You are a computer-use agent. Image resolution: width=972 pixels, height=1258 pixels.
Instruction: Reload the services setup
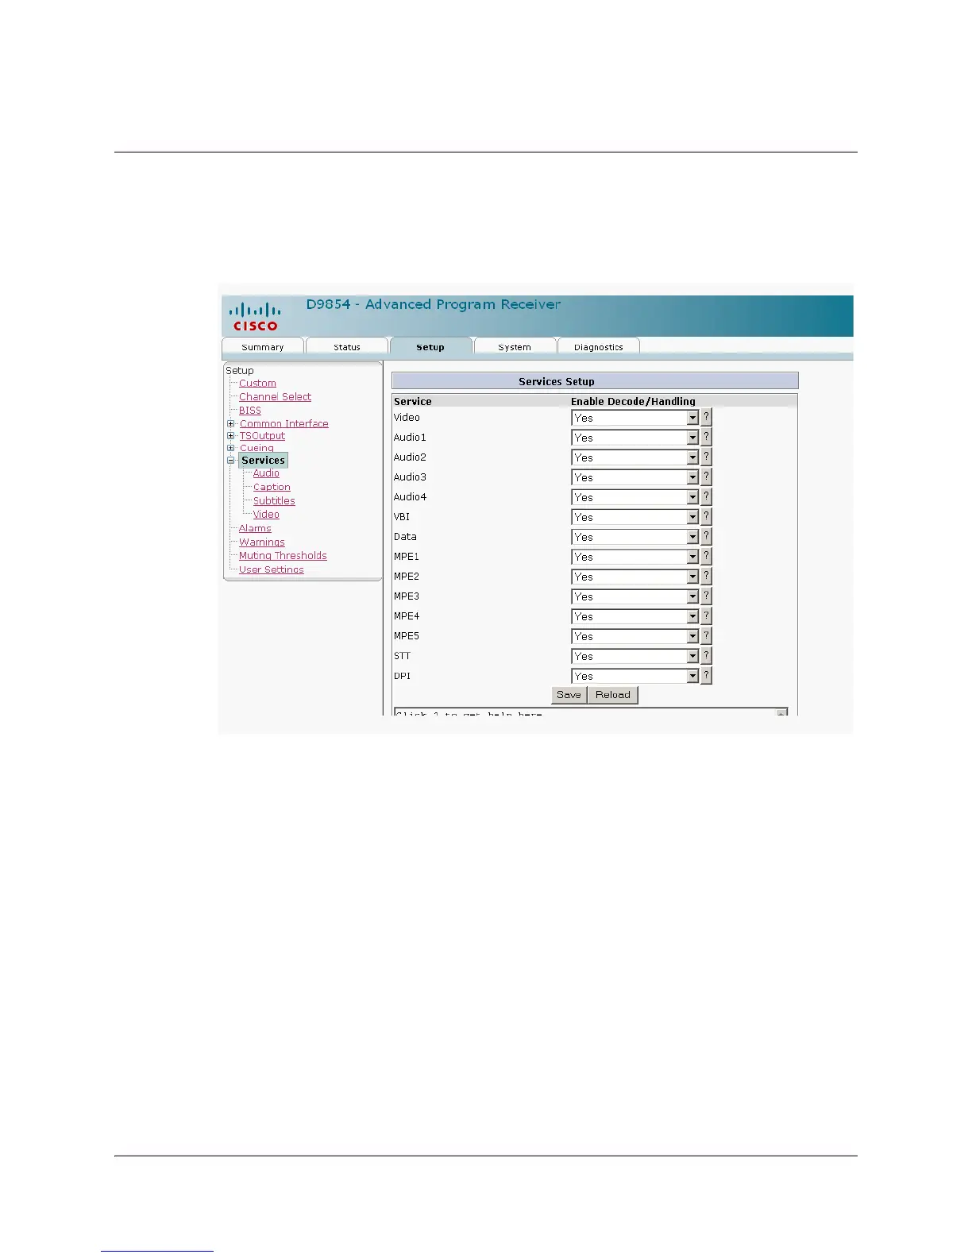coord(613,695)
